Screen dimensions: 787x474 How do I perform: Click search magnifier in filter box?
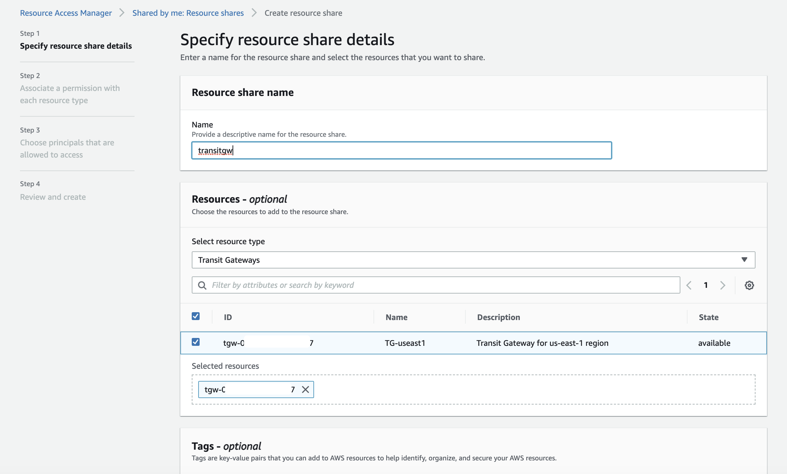(x=202, y=285)
